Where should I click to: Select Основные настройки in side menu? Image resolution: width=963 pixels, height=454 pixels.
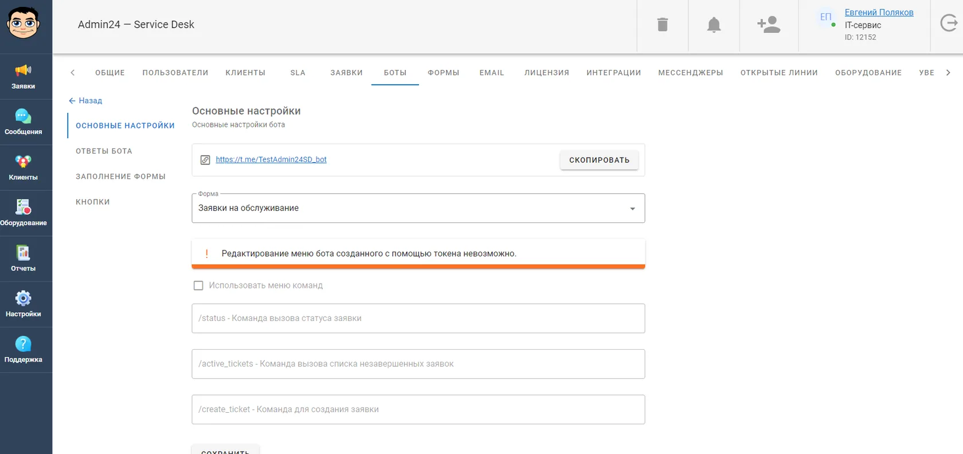tap(125, 126)
